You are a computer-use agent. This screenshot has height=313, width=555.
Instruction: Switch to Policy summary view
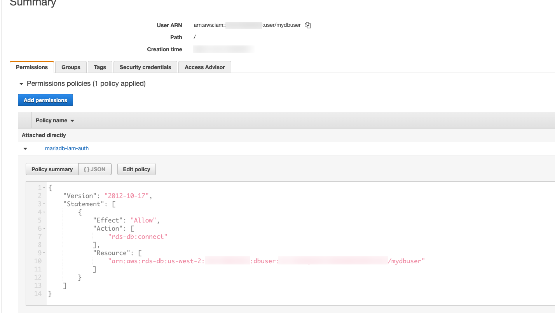[52, 169]
